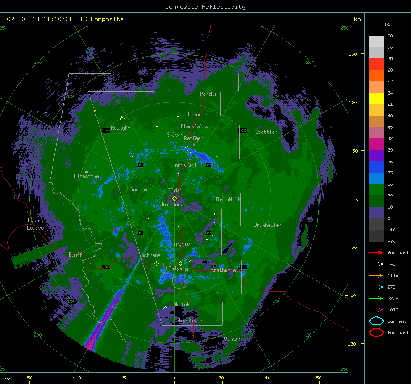Click the RedDeer city label
The image size is (411, 384).
click(x=194, y=138)
